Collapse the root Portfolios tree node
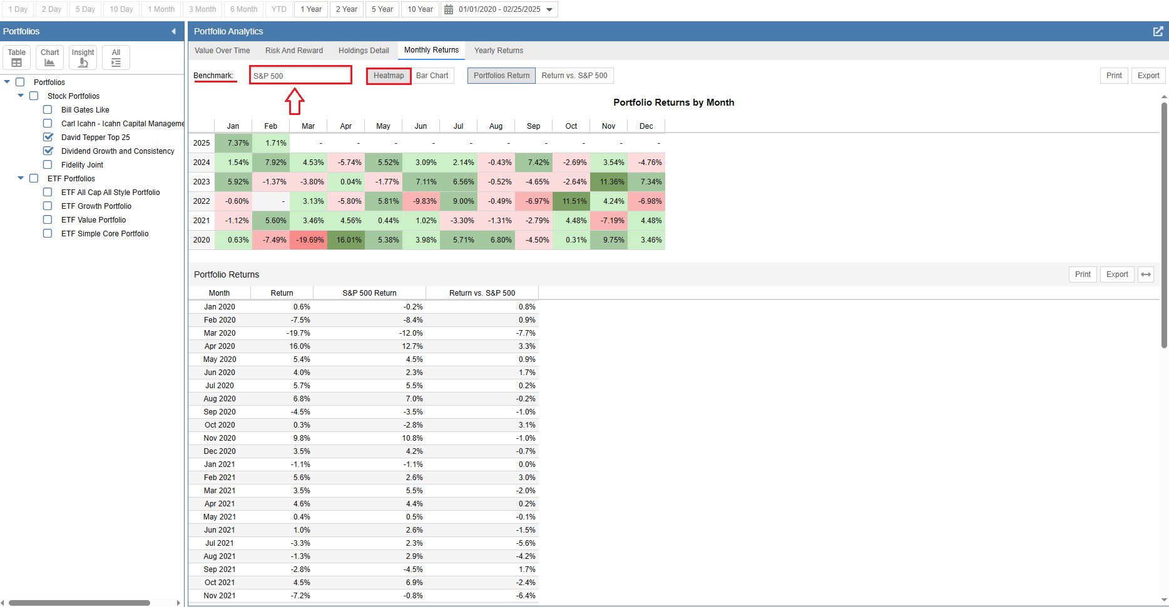Image resolution: width=1169 pixels, height=607 pixels. 7,82
